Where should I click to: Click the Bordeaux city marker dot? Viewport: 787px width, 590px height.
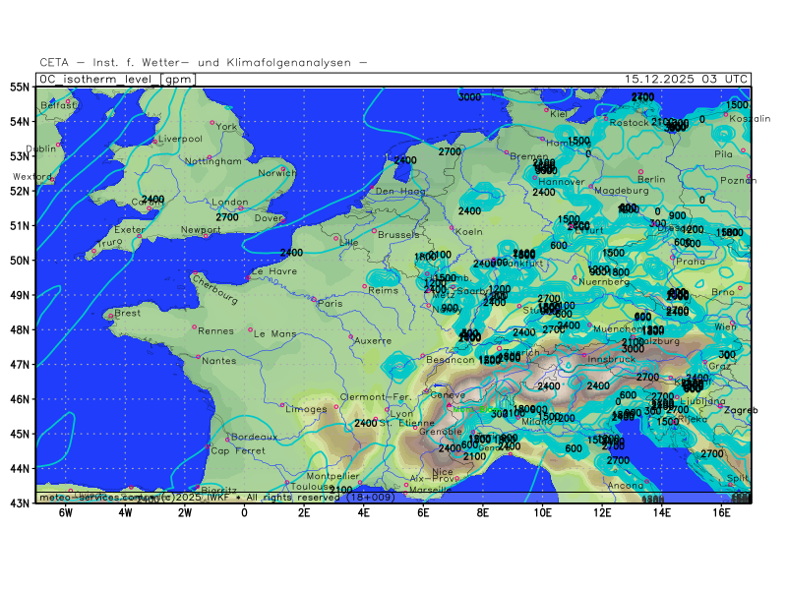[x=228, y=439]
